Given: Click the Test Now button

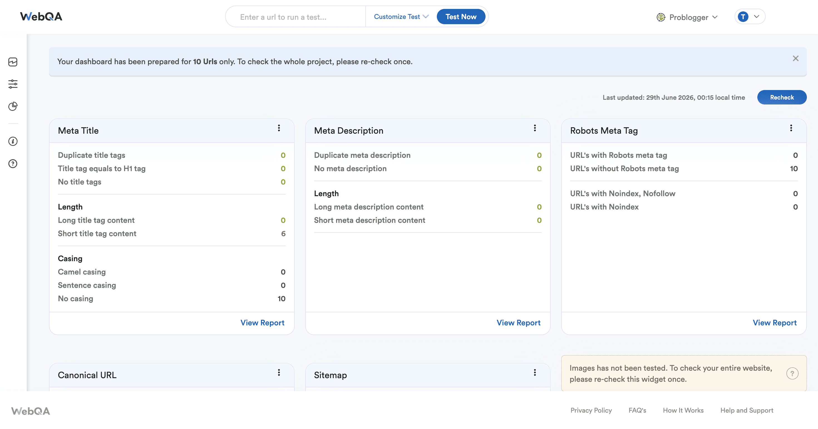Looking at the screenshot, I should click(x=461, y=17).
